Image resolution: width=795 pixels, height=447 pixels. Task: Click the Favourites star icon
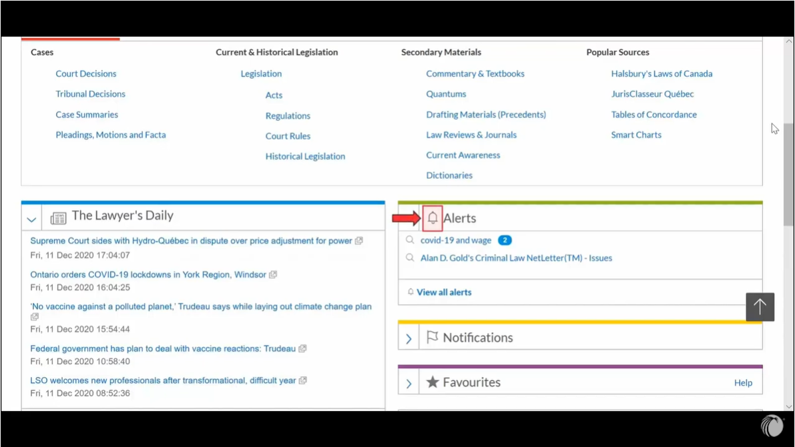click(433, 382)
